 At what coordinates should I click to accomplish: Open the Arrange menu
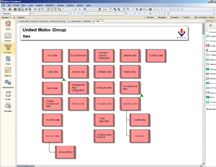(x=60, y=5)
